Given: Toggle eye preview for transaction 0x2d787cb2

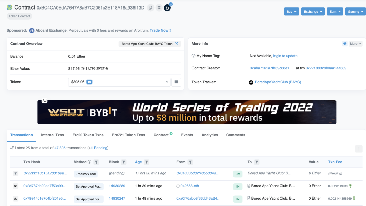Looking at the screenshot, I should 15,186.
